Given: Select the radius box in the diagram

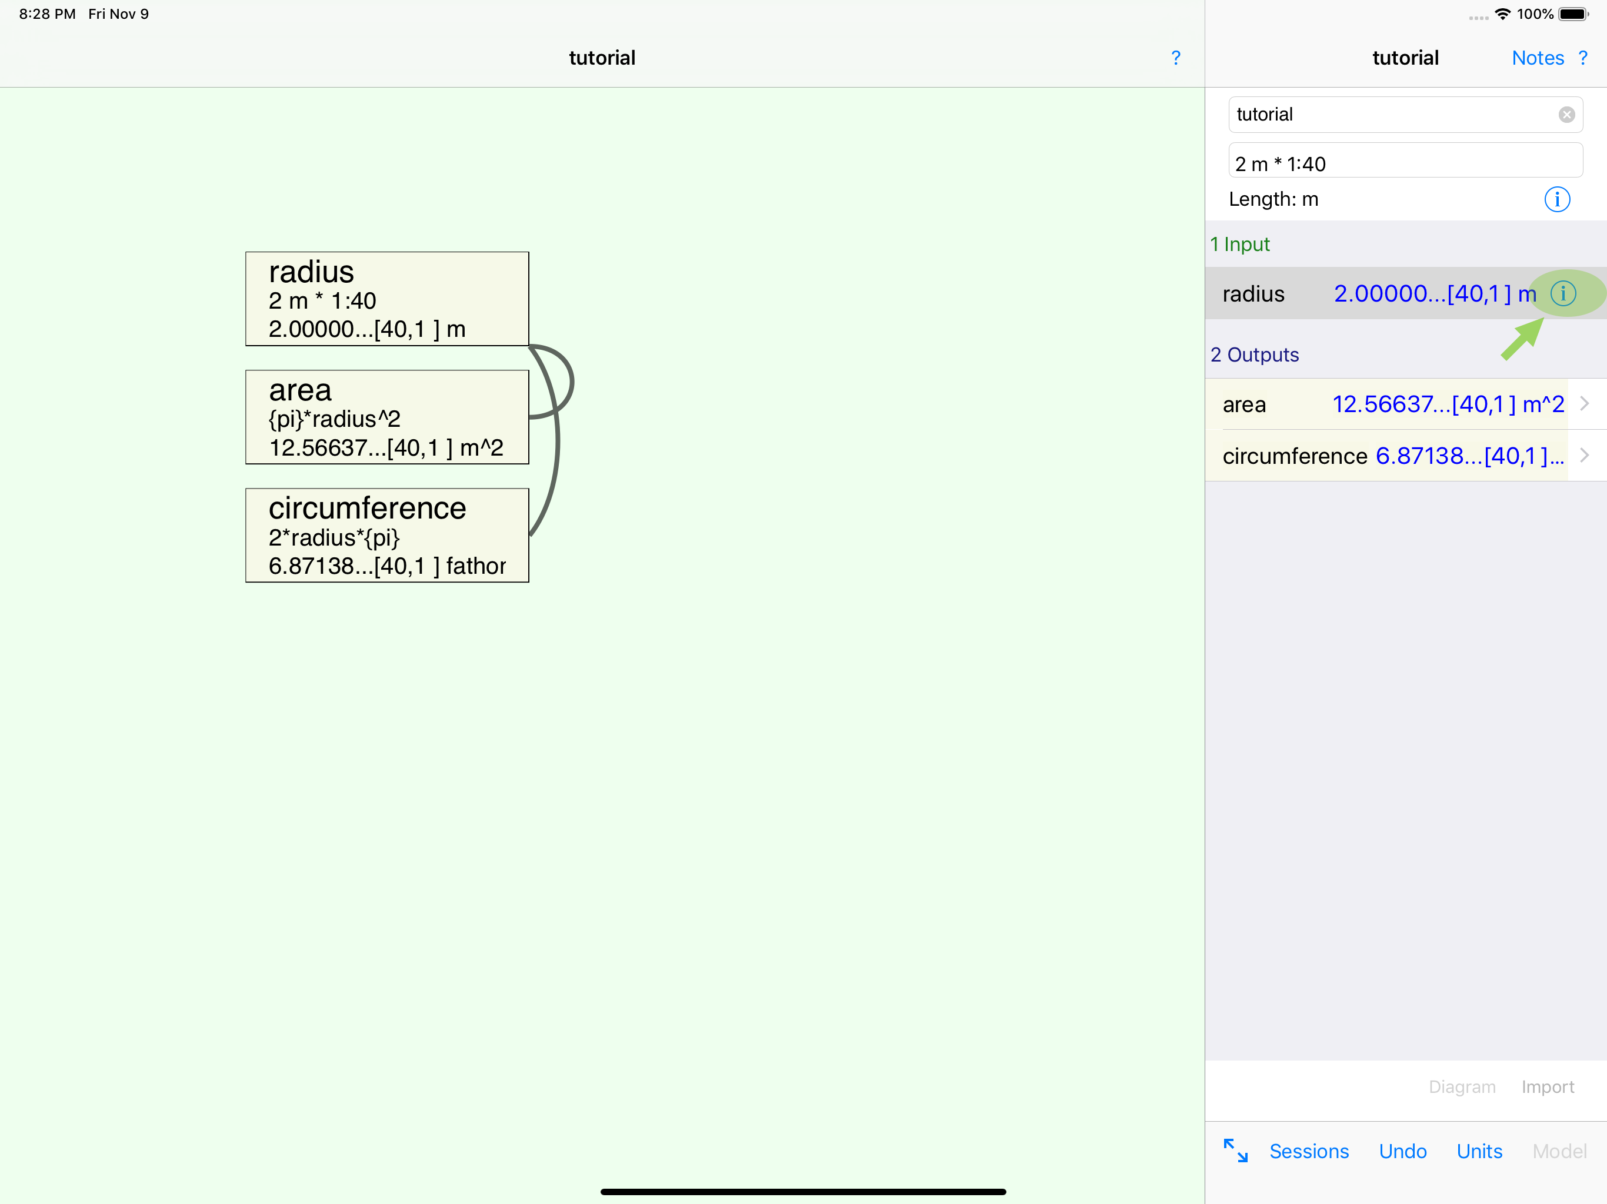Looking at the screenshot, I should pos(387,299).
